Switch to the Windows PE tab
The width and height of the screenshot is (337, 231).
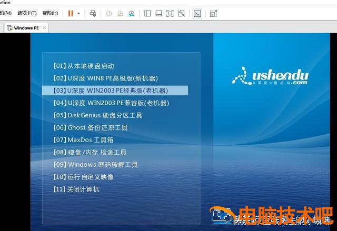click(x=26, y=28)
